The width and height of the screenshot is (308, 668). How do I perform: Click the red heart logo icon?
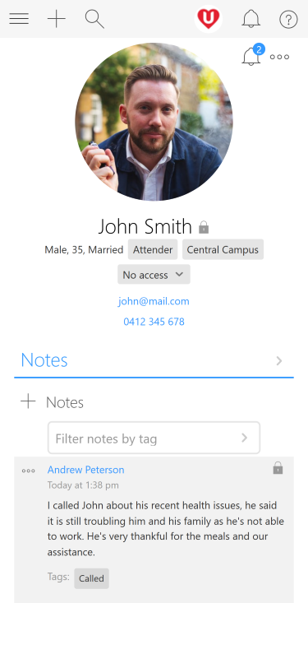click(x=209, y=19)
